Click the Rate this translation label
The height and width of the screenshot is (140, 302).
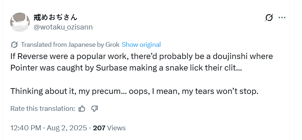pos(43,109)
